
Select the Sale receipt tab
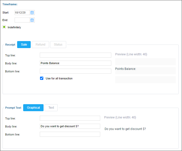tap(24, 45)
